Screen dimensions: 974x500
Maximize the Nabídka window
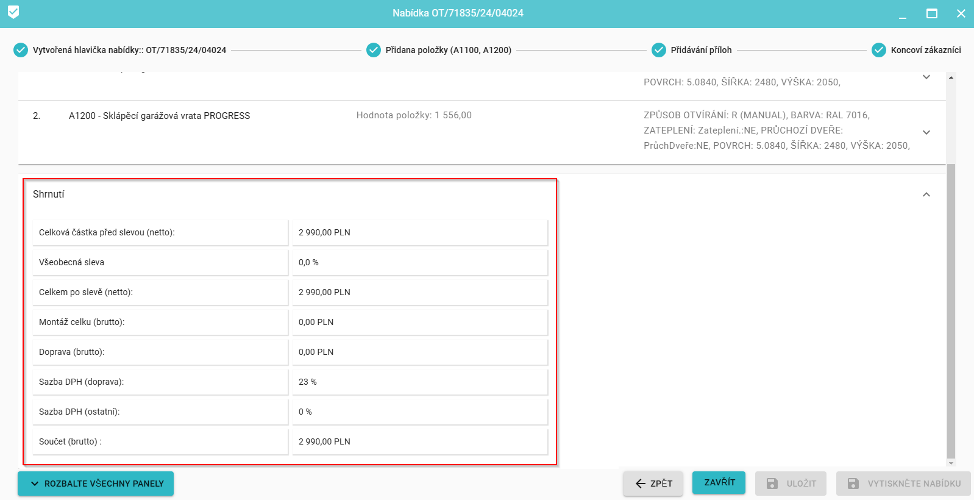[x=931, y=13]
